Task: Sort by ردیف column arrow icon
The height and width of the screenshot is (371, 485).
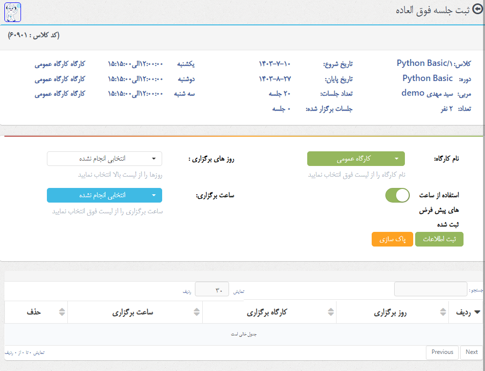Action: (x=477, y=312)
